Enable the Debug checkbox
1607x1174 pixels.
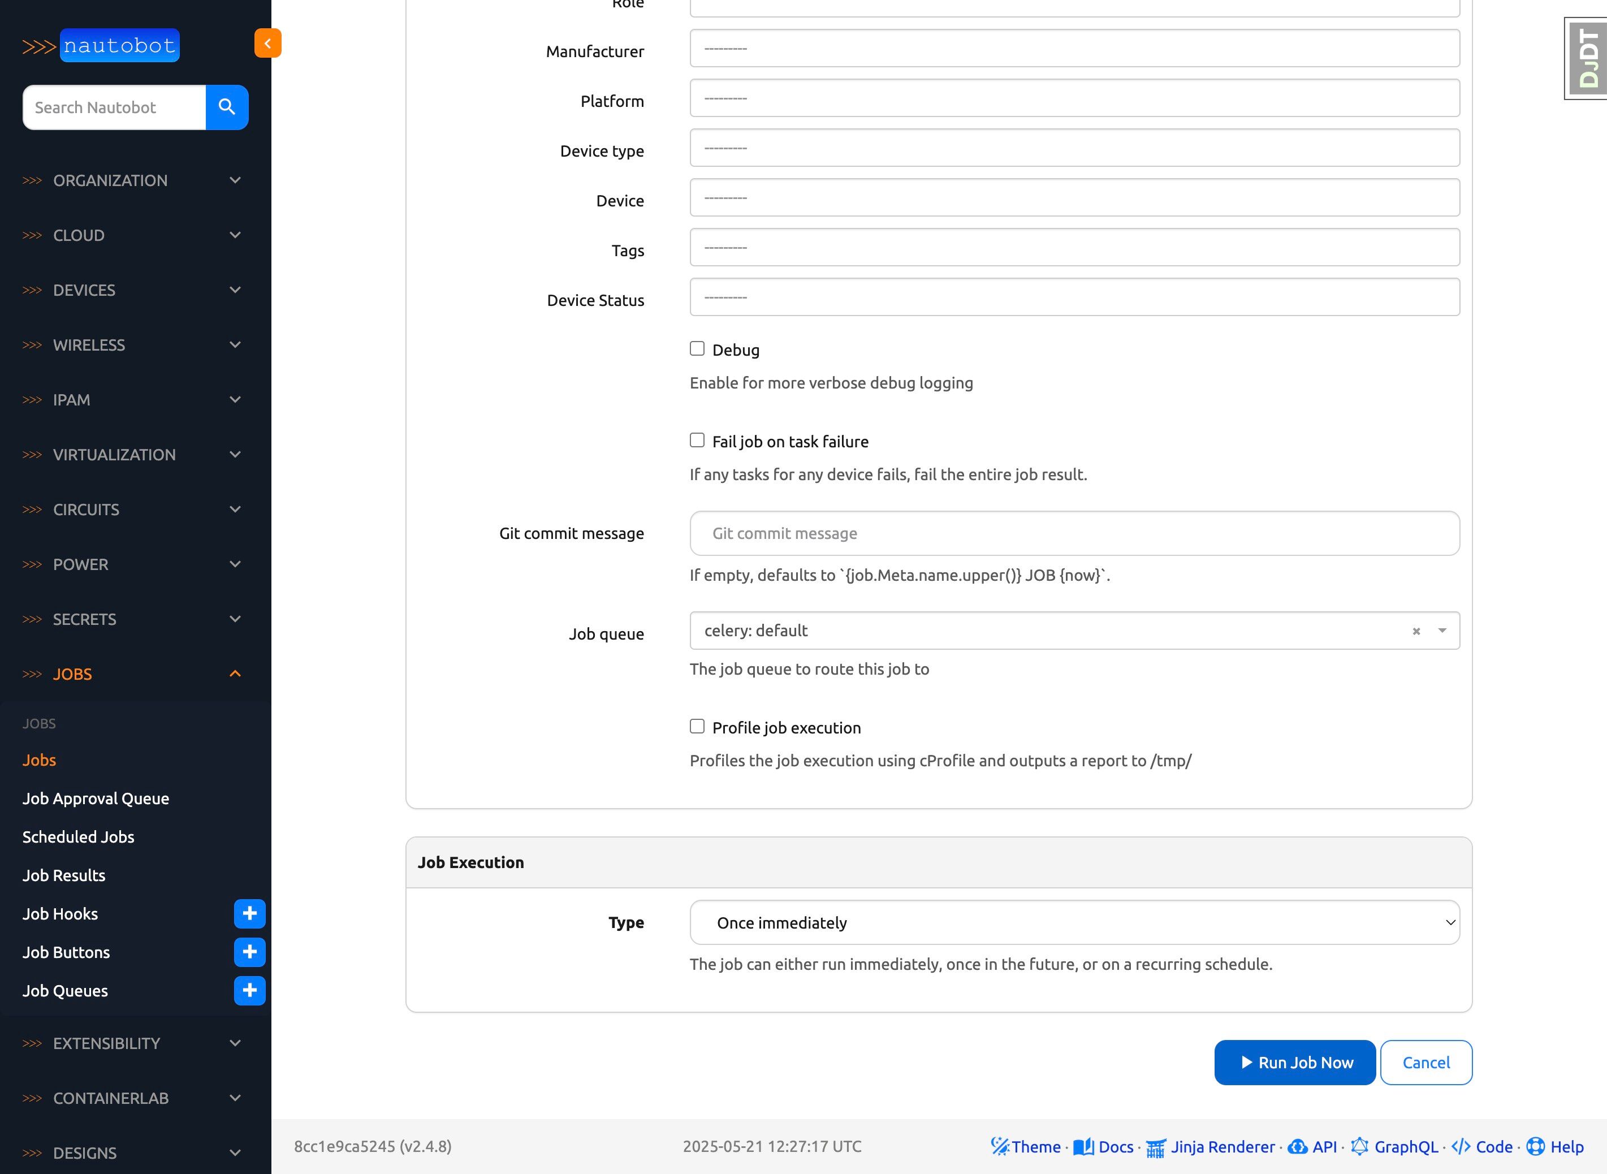tap(697, 349)
